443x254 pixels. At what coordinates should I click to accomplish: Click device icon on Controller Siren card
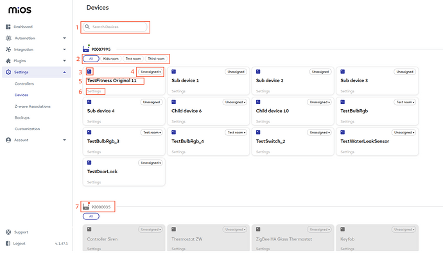click(89, 229)
